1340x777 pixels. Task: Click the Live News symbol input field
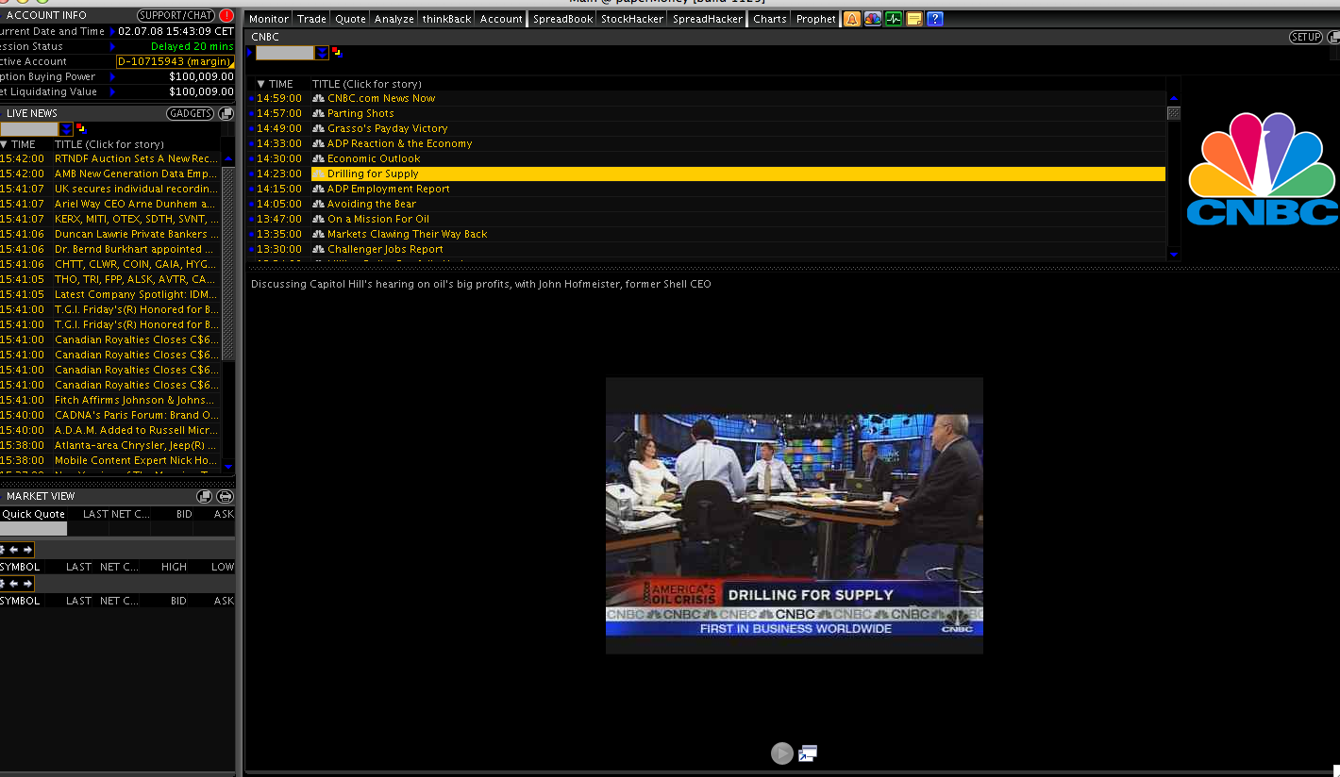point(29,129)
